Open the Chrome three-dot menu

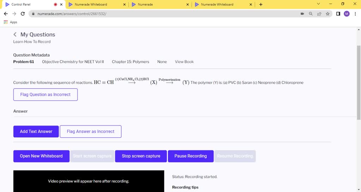pyautogui.click(x=355, y=14)
